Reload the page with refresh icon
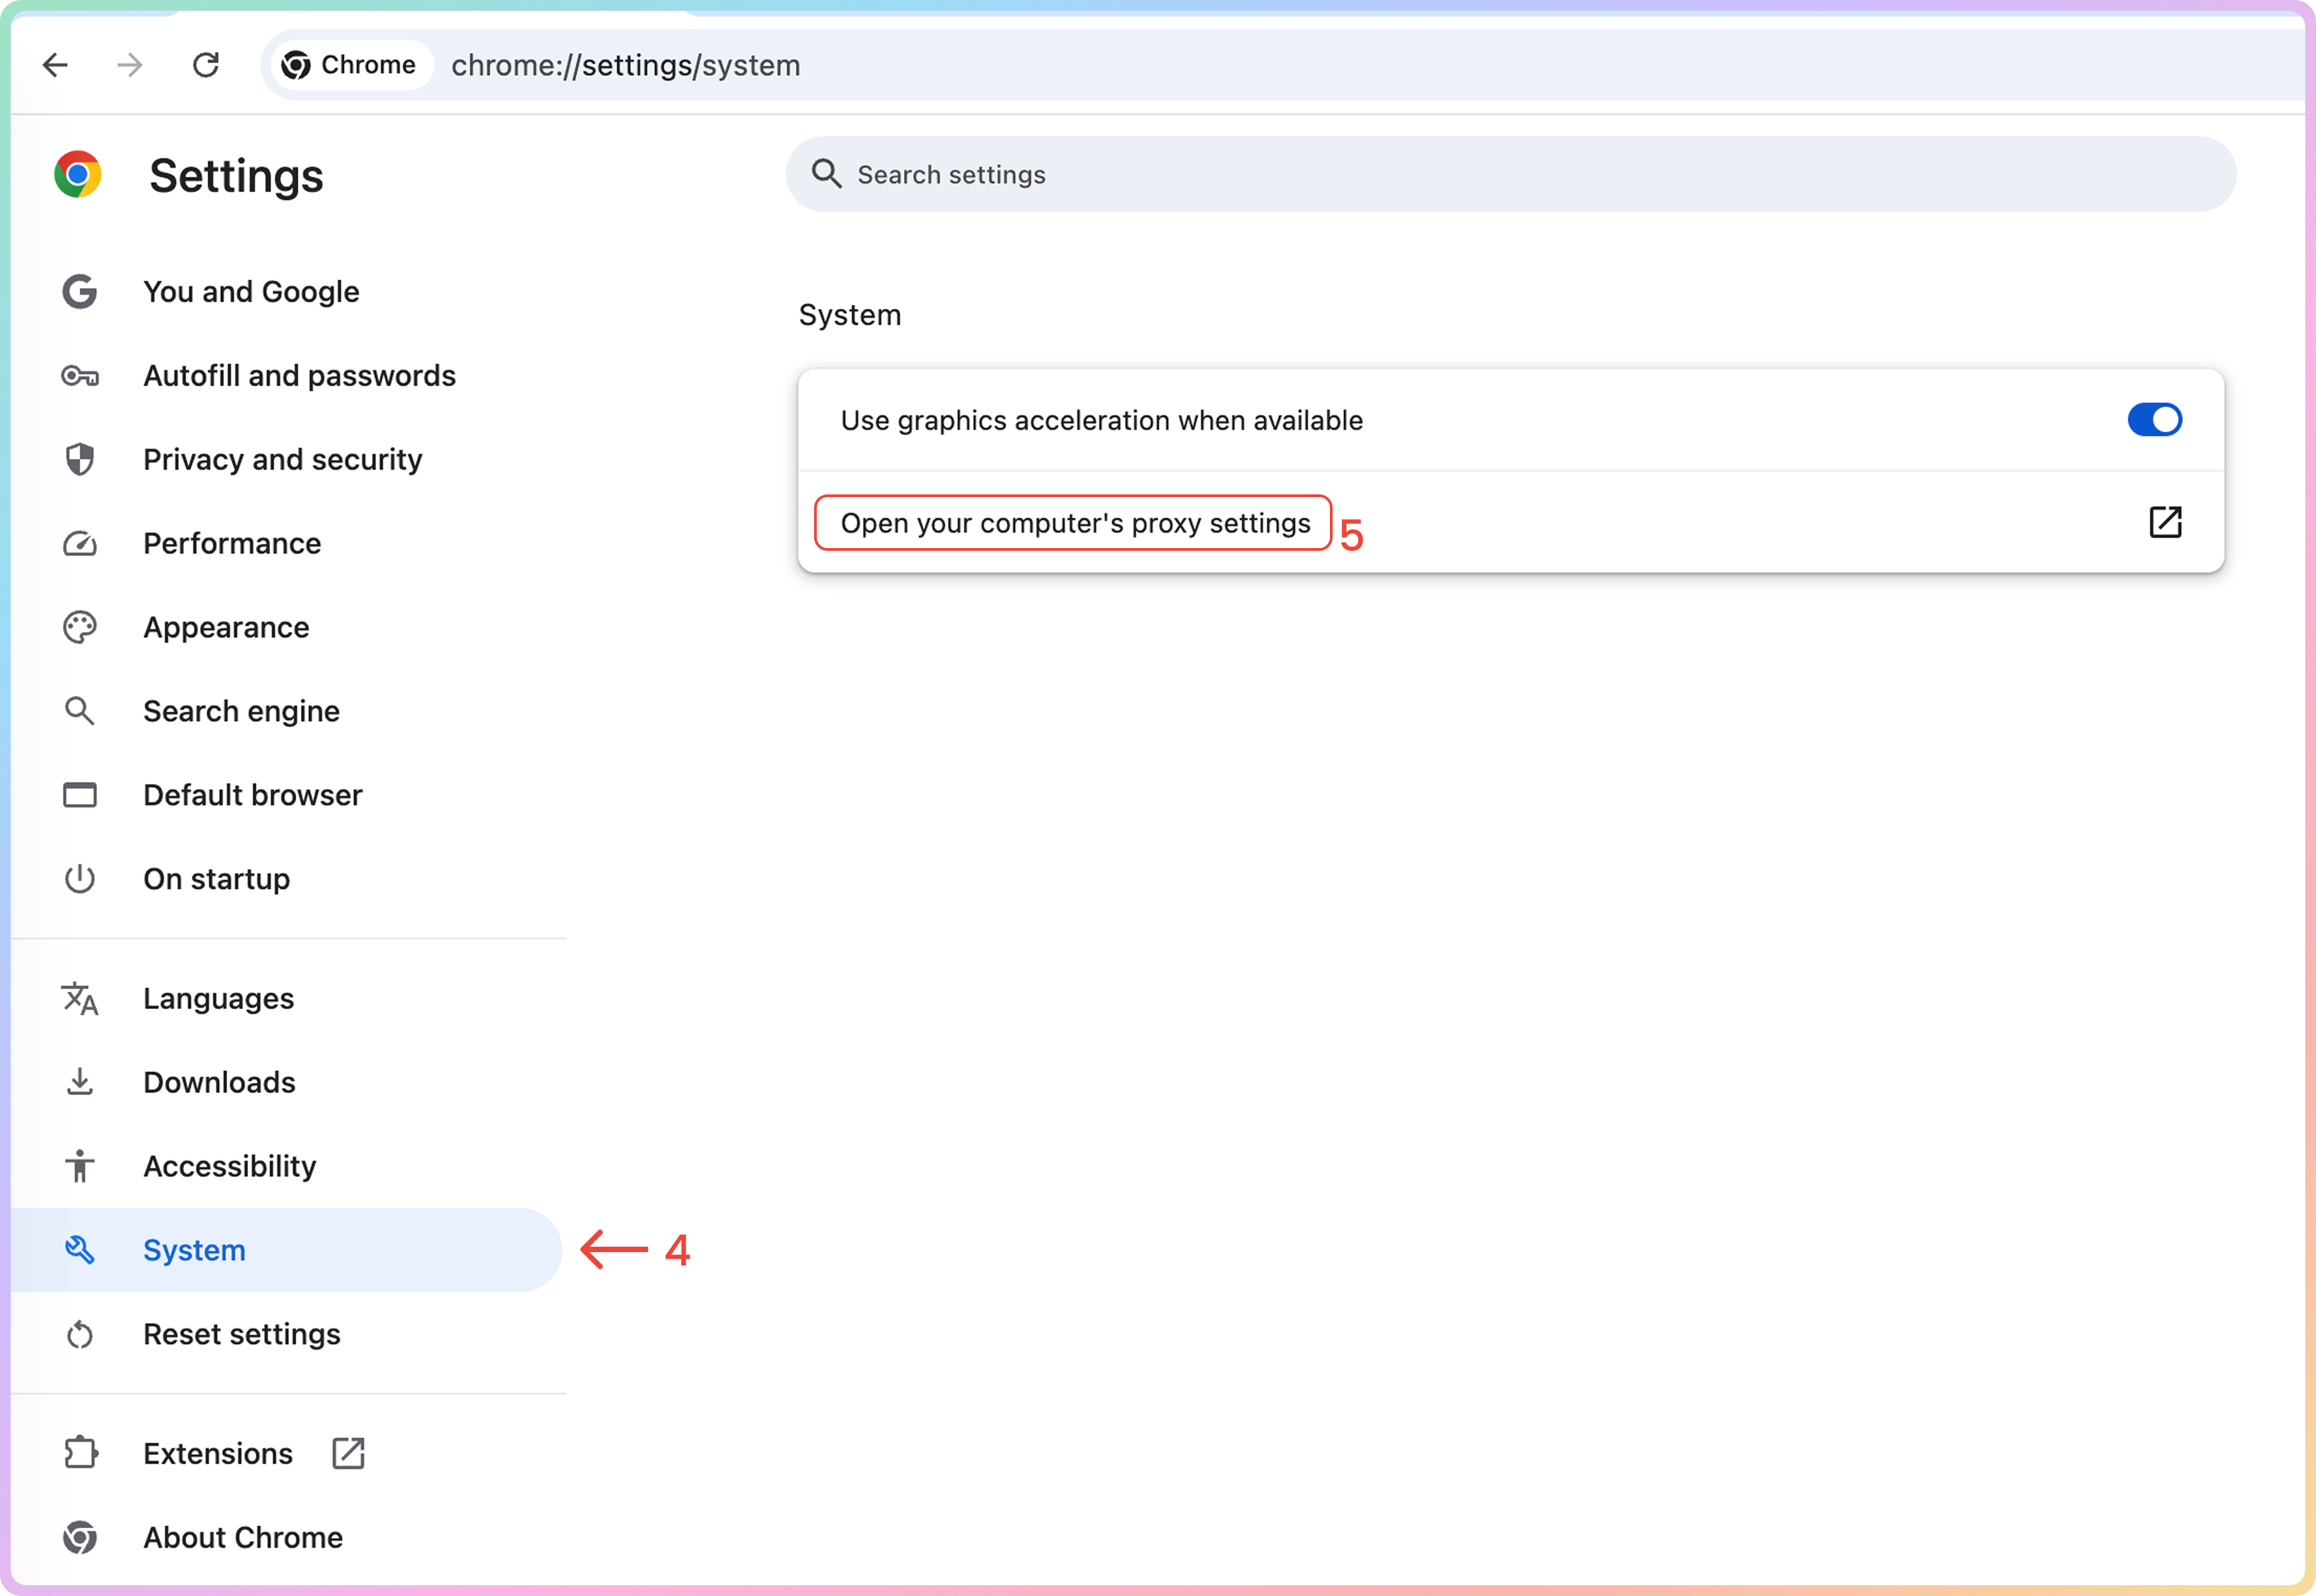2316x1596 pixels. coord(206,66)
